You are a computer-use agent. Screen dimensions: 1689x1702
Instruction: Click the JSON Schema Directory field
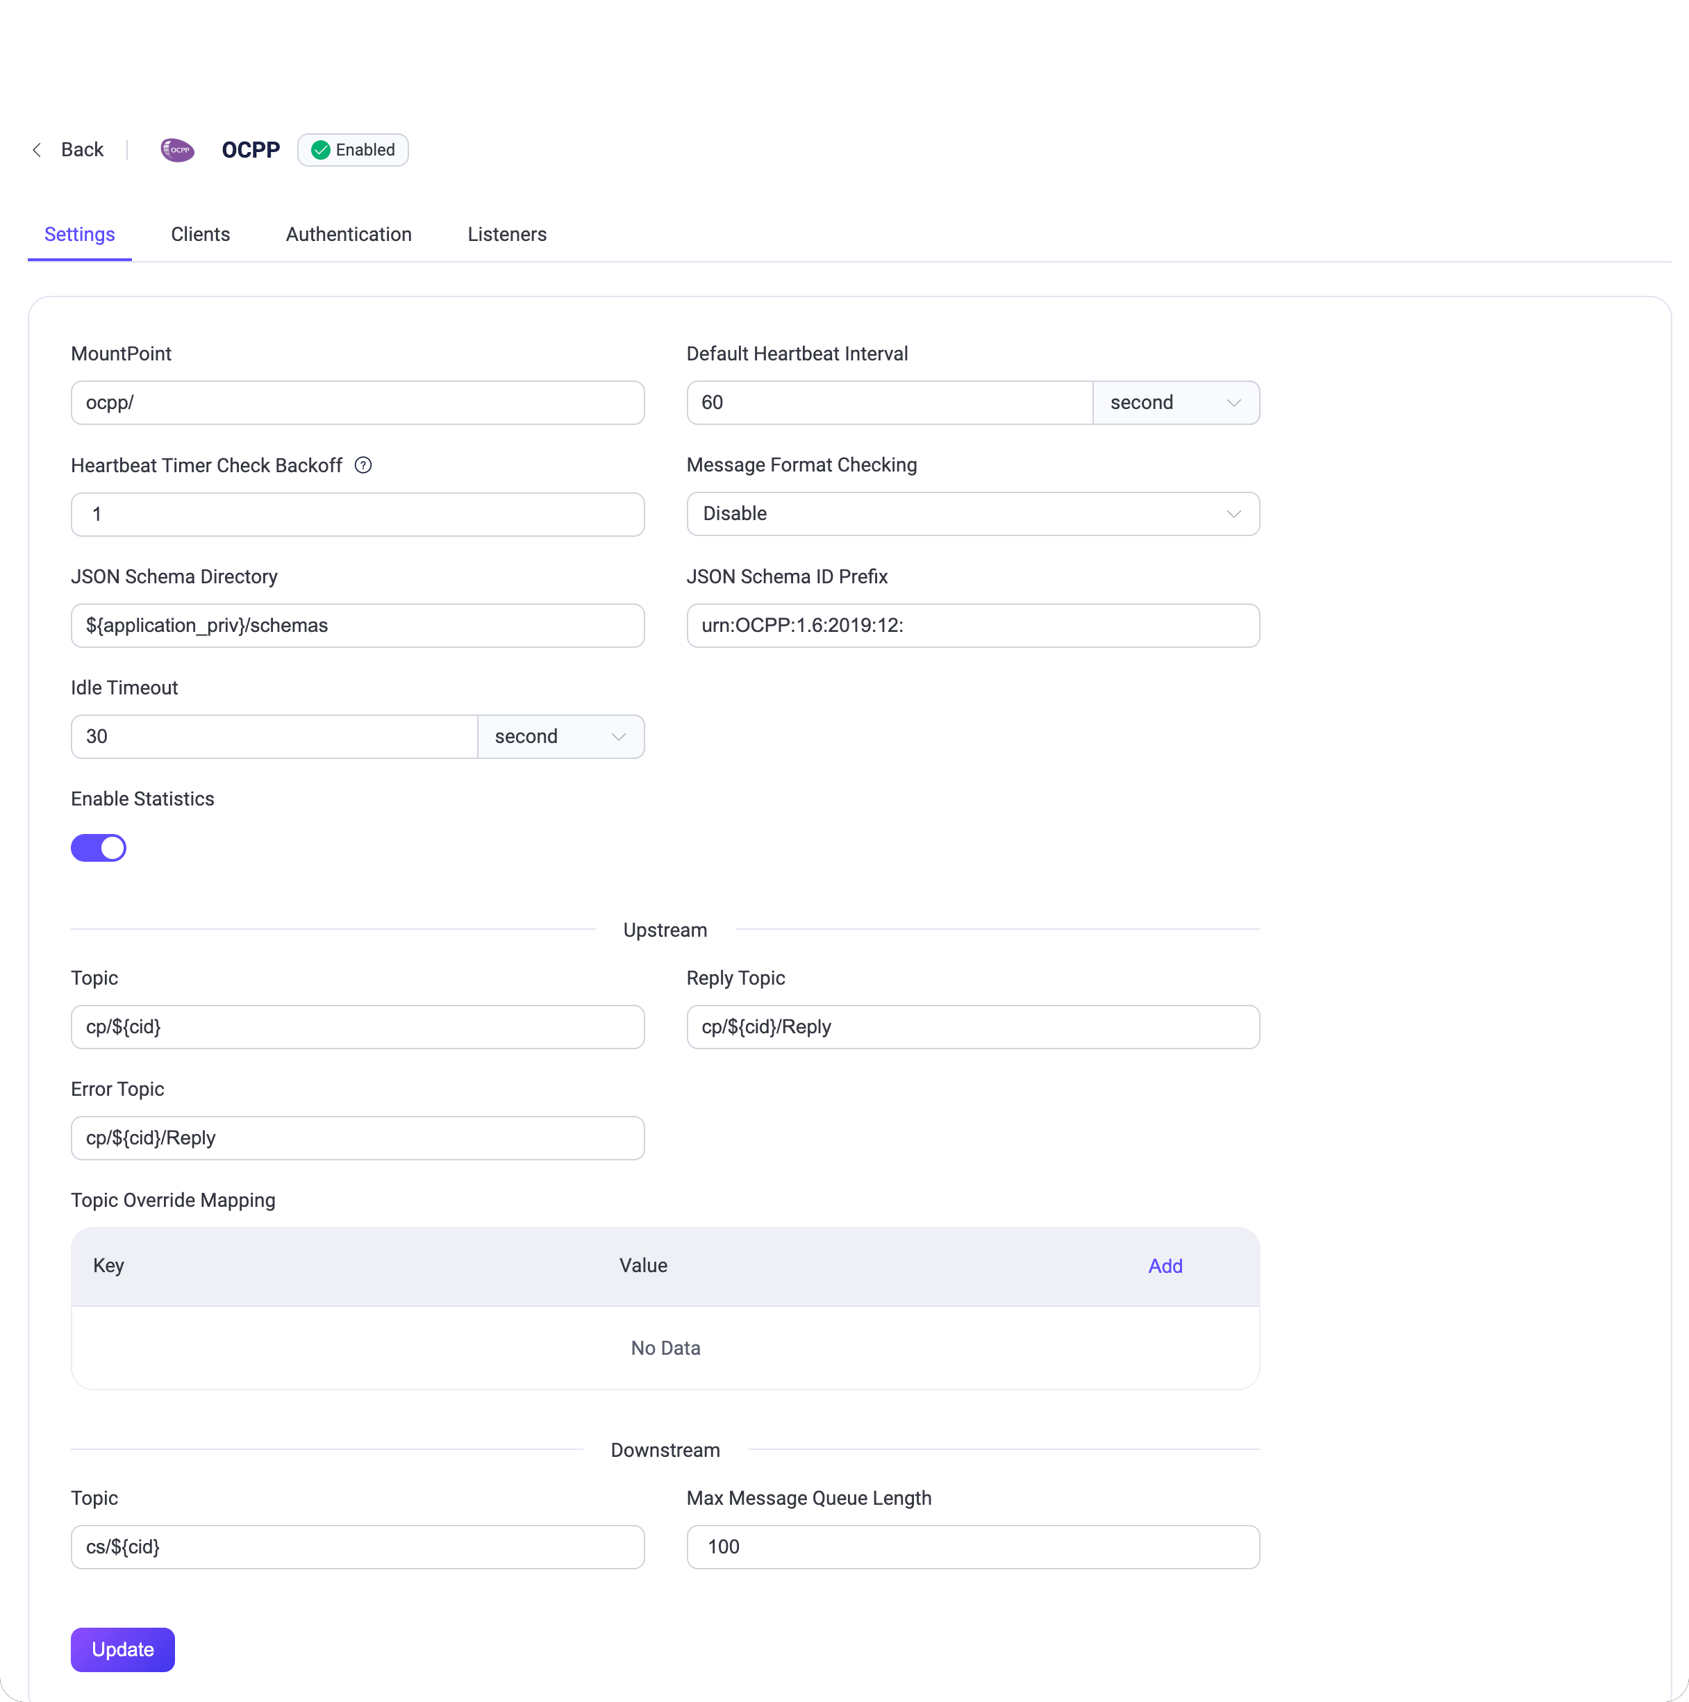[357, 626]
